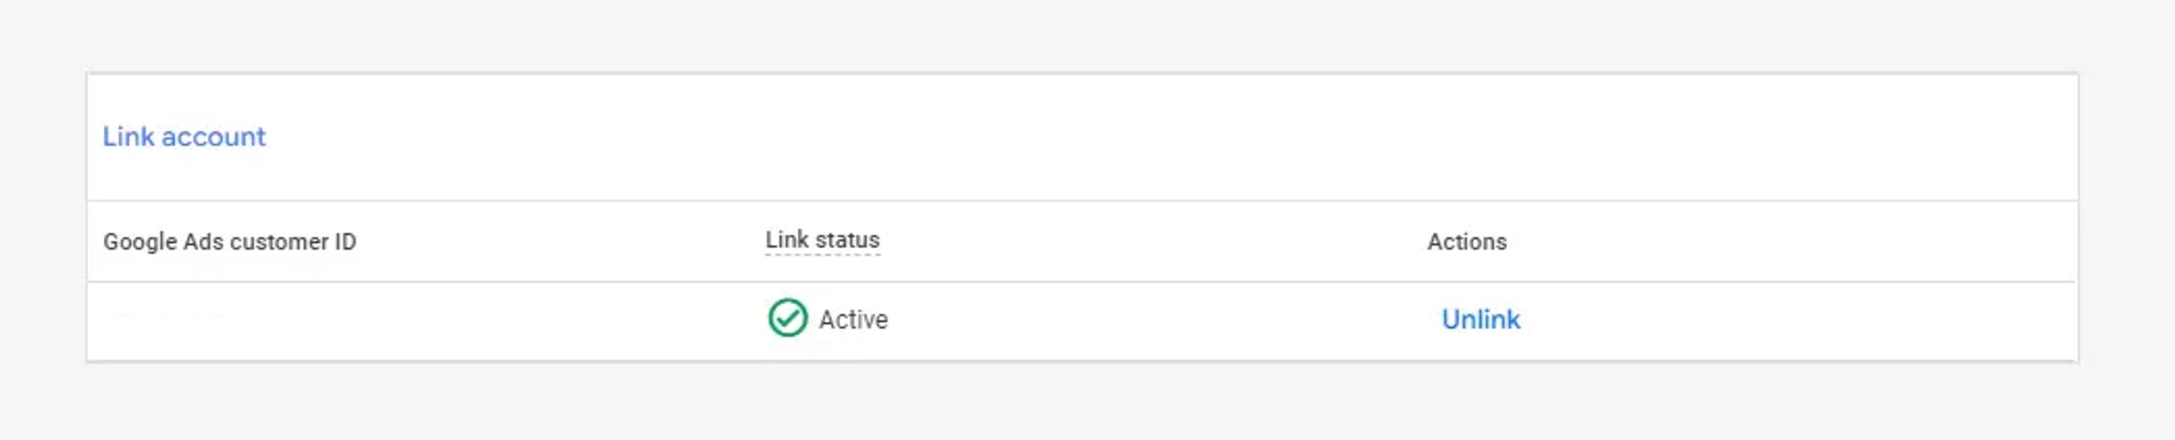Click the Google Ads customer ID header
This screenshot has height=440, width=2175.
point(229,242)
